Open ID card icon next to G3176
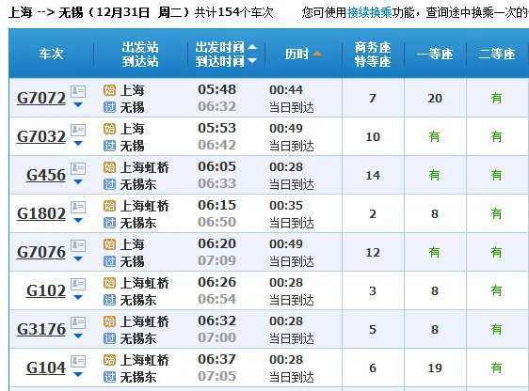Image resolution: width=529 pixels, height=391 pixels. [x=78, y=322]
